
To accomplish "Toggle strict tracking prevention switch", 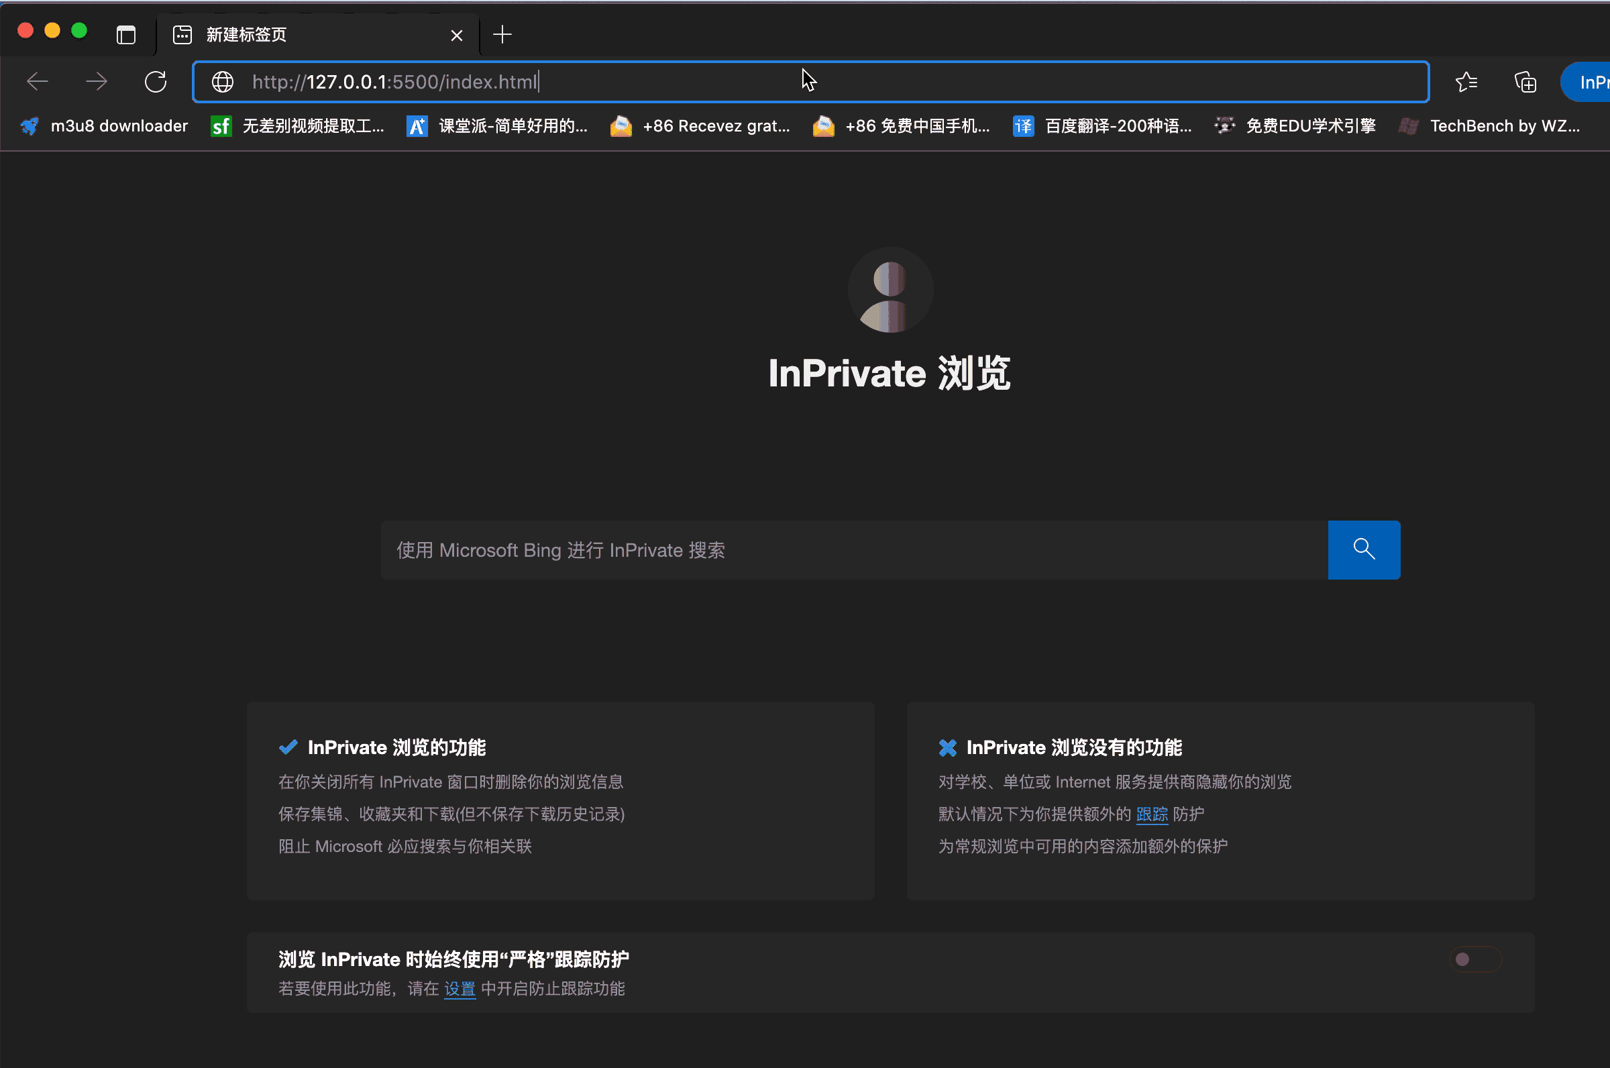I will pos(1474,959).
